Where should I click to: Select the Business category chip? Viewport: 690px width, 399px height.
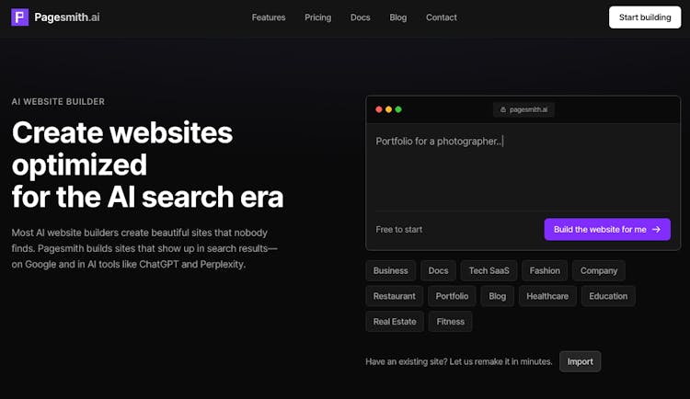(390, 270)
